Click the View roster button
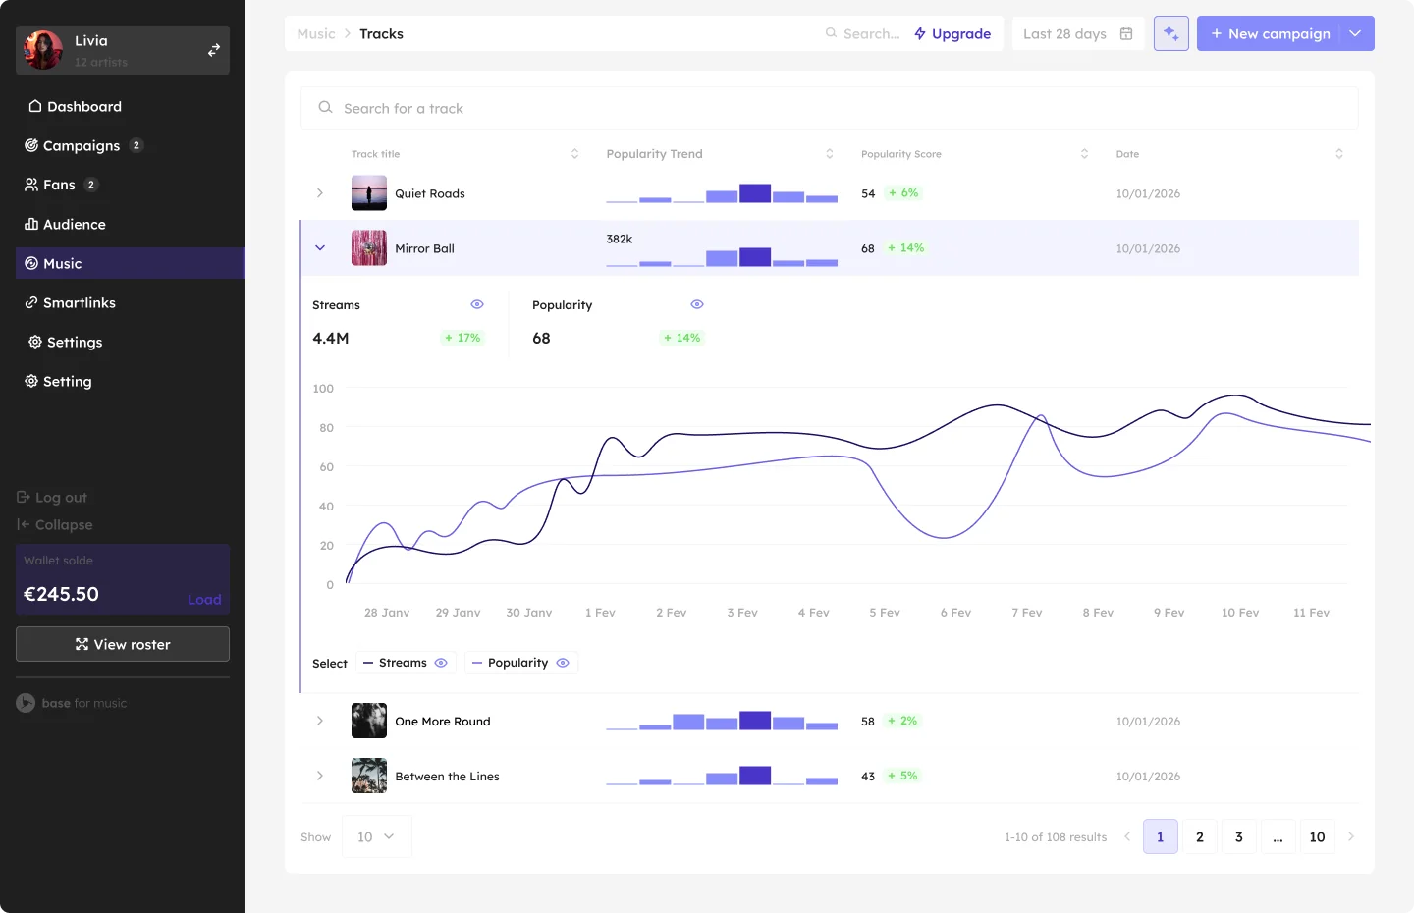The height and width of the screenshot is (913, 1414). pyautogui.click(x=123, y=644)
